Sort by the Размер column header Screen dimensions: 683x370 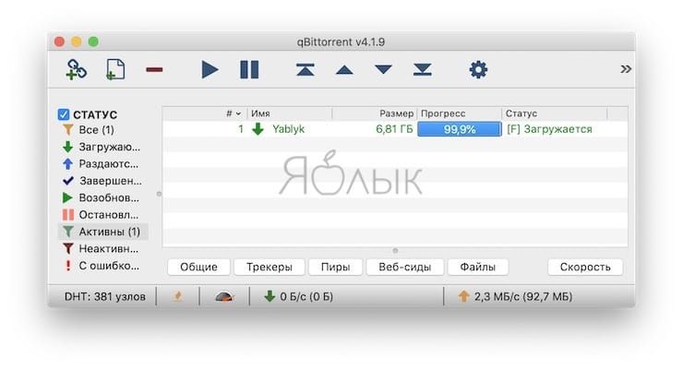pos(375,113)
